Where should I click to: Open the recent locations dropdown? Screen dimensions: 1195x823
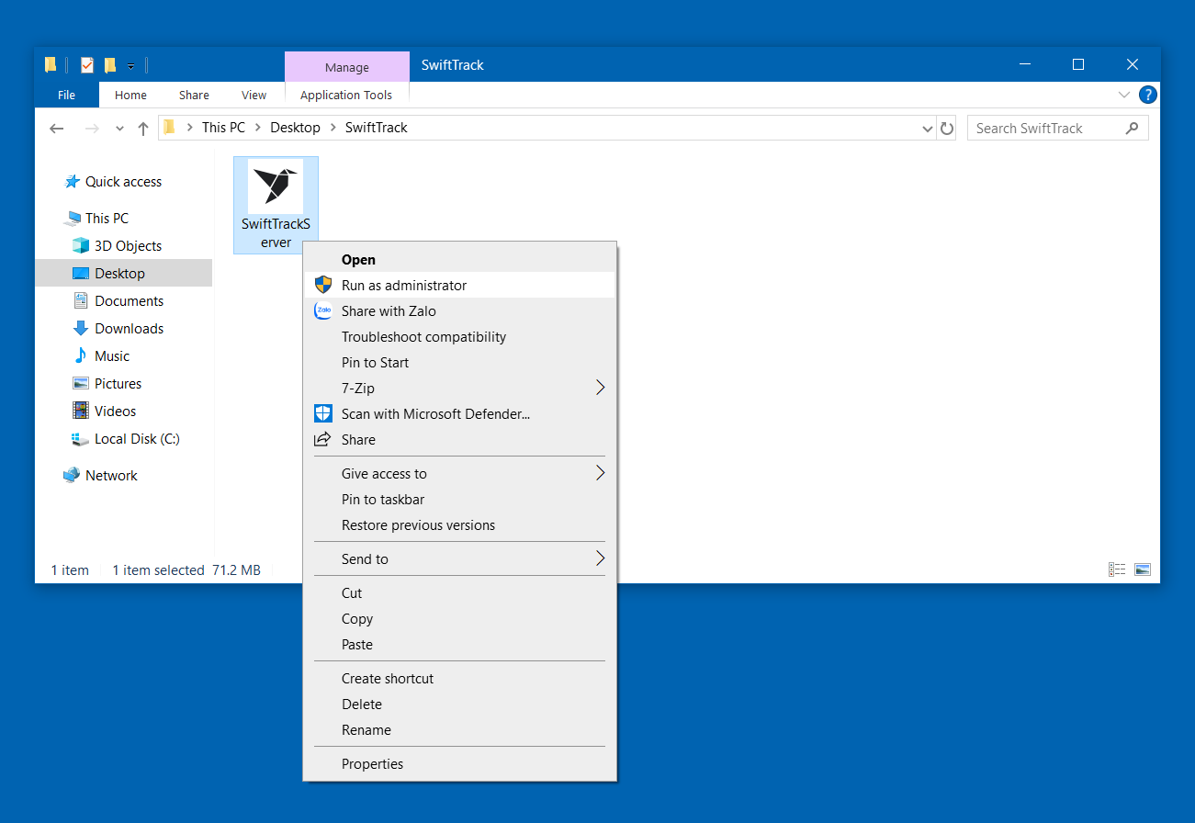(x=119, y=130)
